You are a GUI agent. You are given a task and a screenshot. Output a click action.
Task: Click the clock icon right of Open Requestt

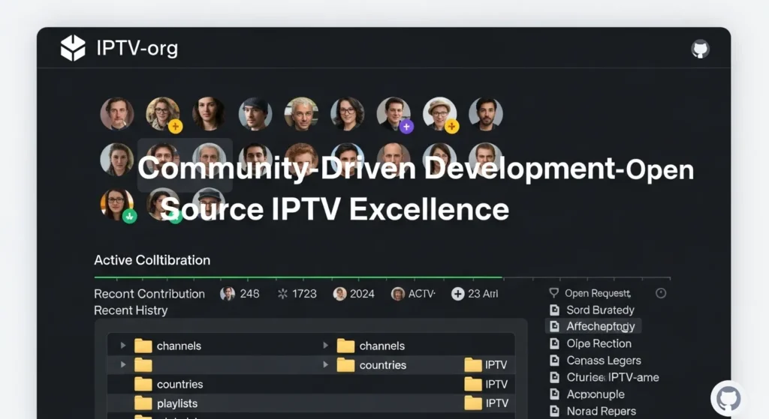tap(661, 293)
